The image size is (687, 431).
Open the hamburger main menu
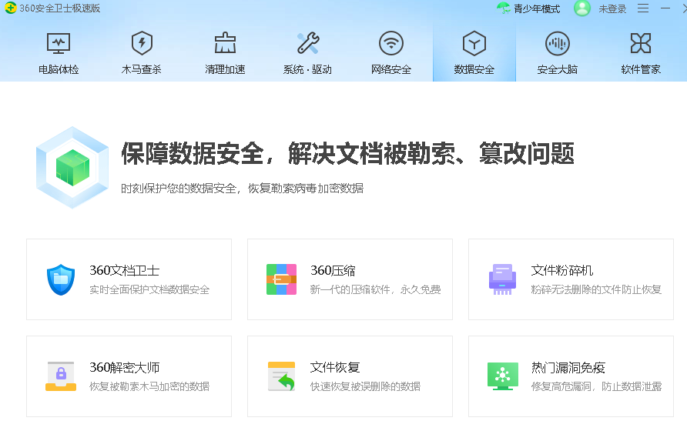[643, 8]
